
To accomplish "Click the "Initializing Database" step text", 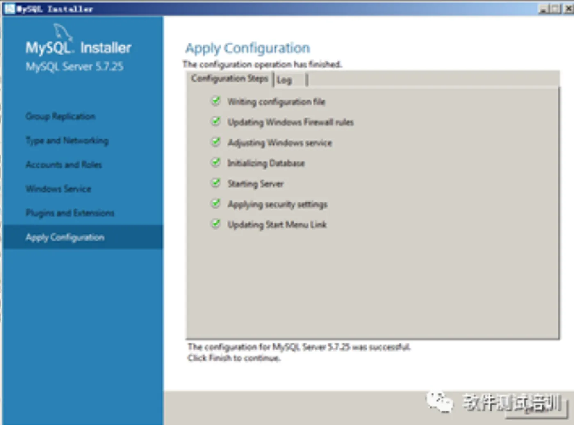I will (266, 163).
